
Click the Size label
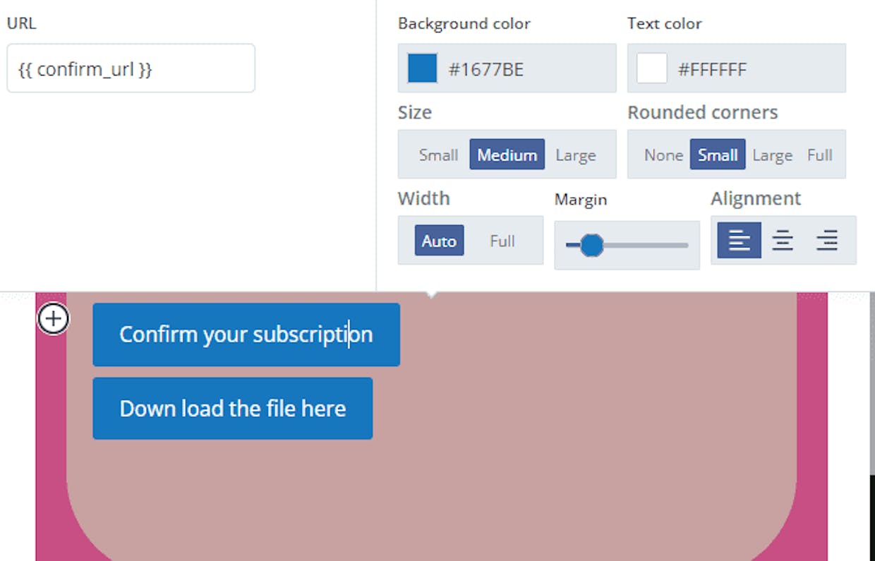415,112
